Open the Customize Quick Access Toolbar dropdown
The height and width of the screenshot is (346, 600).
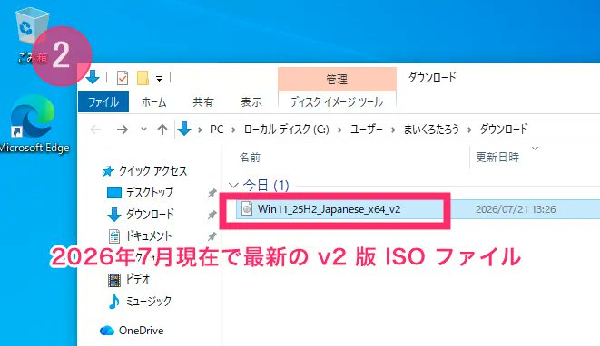tap(159, 79)
